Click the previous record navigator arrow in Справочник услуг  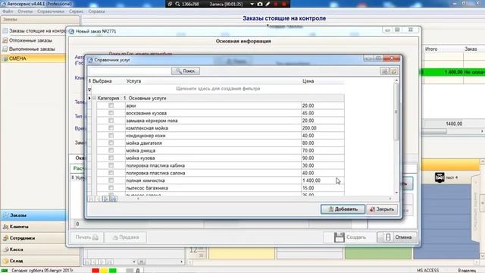[99, 199]
